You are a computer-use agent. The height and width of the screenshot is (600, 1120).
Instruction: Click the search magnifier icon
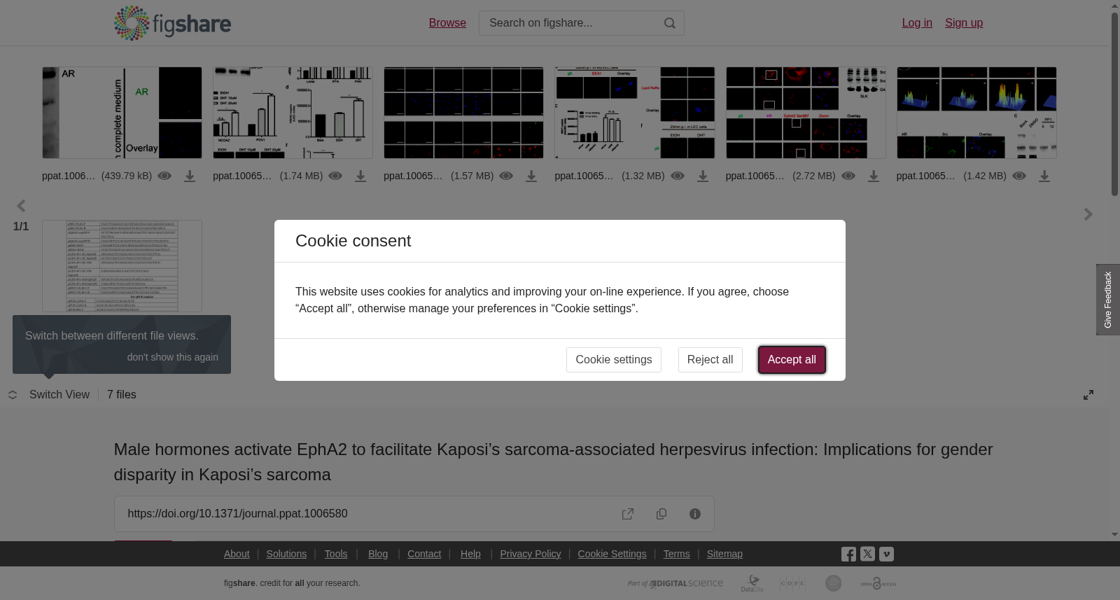(x=669, y=23)
